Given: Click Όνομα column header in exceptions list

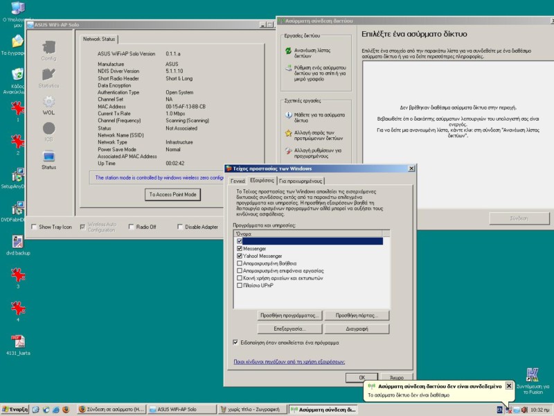Looking at the screenshot, I should [307, 234].
